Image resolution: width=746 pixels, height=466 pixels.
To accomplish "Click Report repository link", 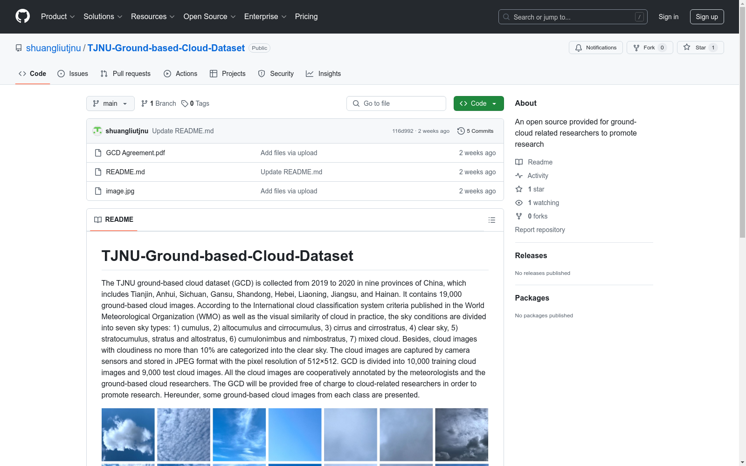I will pos(540,230).
